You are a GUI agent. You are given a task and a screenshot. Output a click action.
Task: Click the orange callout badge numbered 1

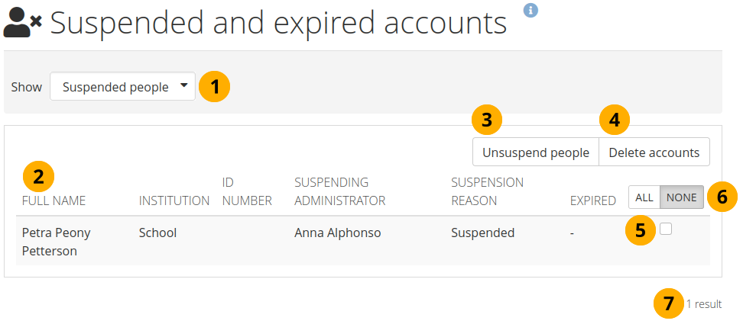214,87
